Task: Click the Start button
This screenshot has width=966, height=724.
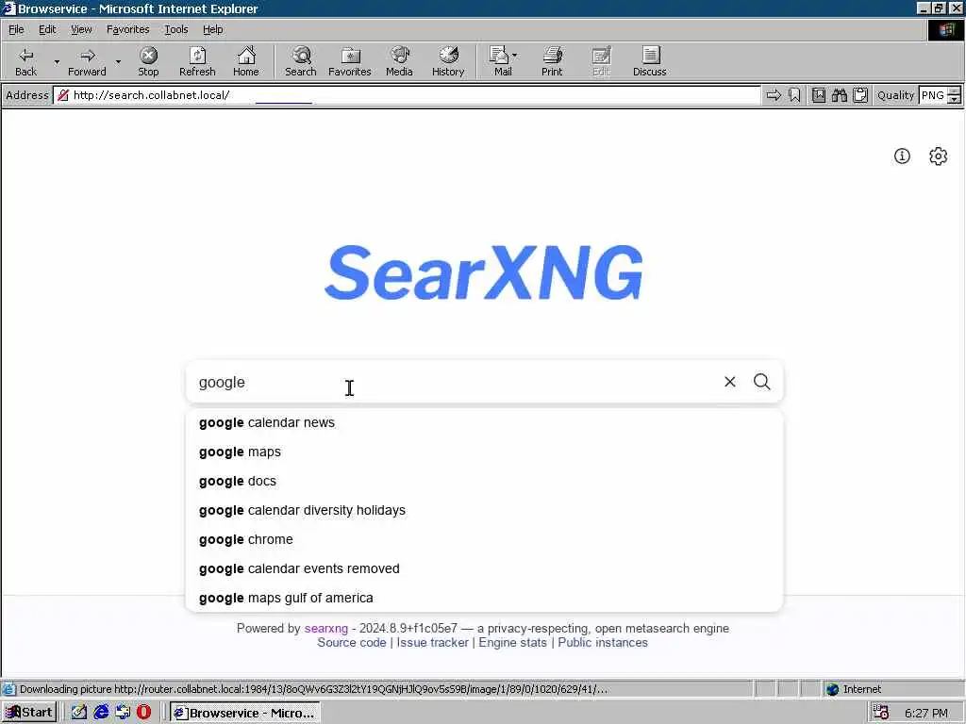Action: tap(29, 713)
